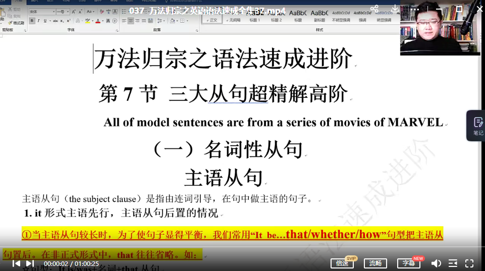This screenshot has height=271, width=485.
Task: Apply the 标题 1 heading style
Action: click(255, 16)
